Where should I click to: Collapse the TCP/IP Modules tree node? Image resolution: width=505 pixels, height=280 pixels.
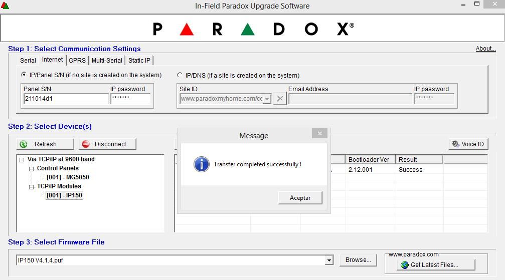[x=31, y=187]
